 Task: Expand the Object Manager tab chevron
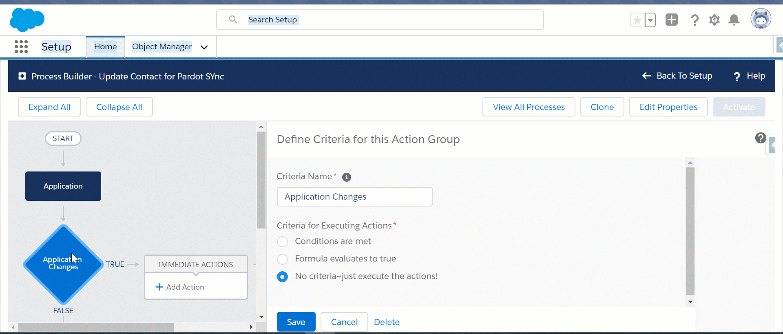tap(204, 47)
